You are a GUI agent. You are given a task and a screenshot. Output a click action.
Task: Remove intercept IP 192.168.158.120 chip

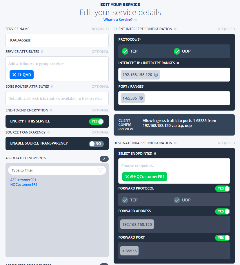(156, 75)
